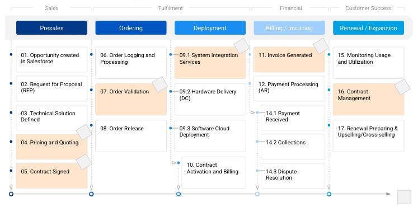This screenshot has width=413, height=207.
Task: Open card 07. Order Validation
Action: (131, 99)
